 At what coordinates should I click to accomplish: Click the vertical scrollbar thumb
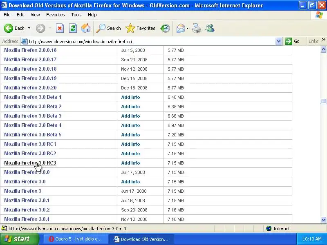point(323,101)
